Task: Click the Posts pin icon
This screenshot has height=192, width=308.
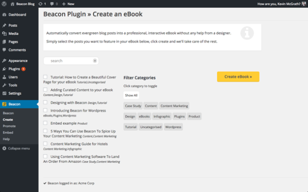Action: pyautogui.click(x=4, y=25)
